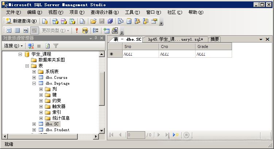Collapse the dbo.Deptage table
Viewport: 274px width, 149px height.
pos(34,83)
